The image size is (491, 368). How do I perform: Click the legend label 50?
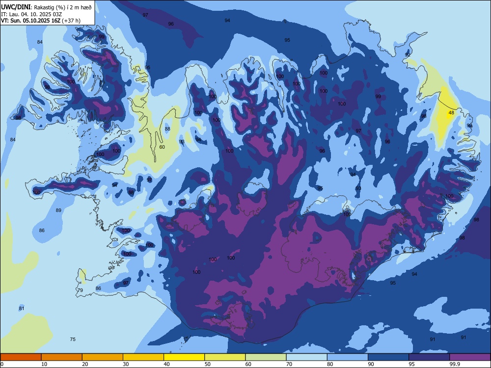(x=208, y=364)
